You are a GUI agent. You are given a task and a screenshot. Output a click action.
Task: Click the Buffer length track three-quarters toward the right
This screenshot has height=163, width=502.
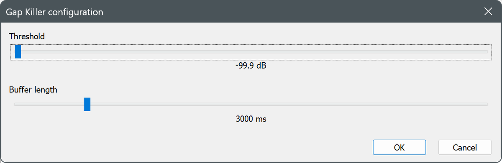tap(369, 104)
